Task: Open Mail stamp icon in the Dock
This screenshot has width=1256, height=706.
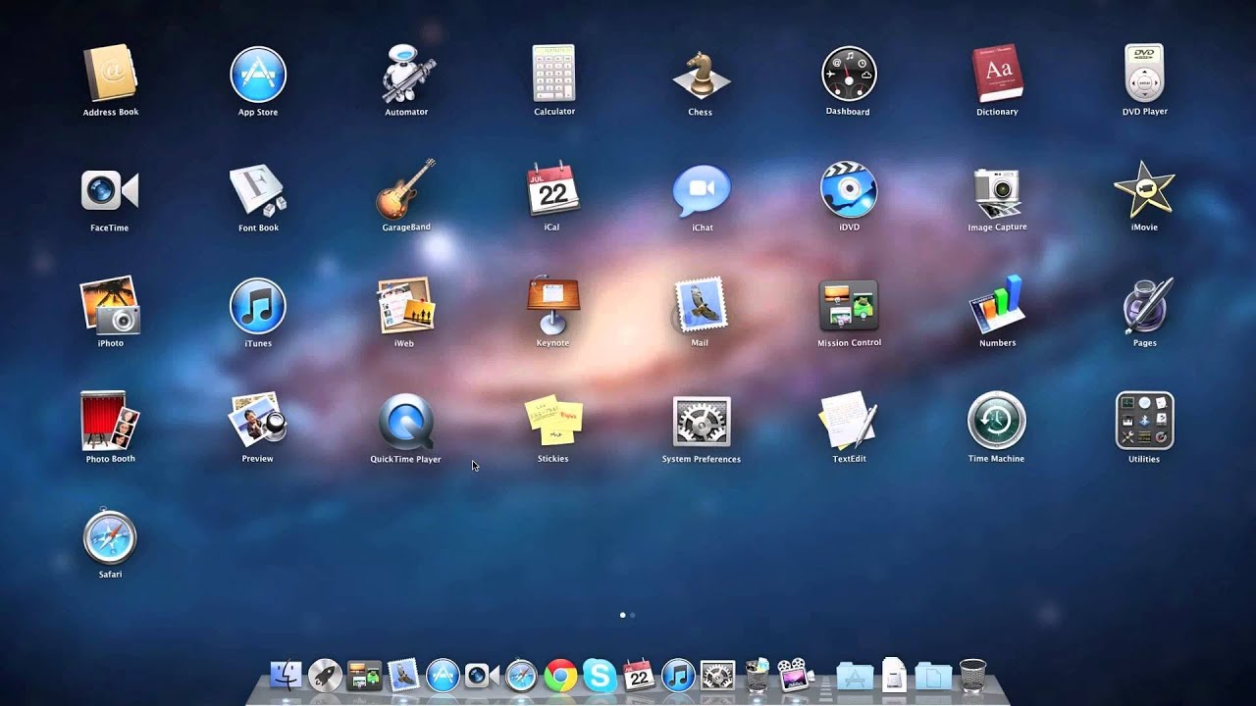Action: 403,675
